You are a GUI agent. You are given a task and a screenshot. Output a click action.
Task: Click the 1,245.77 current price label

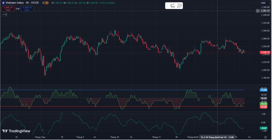click(265, 52)
